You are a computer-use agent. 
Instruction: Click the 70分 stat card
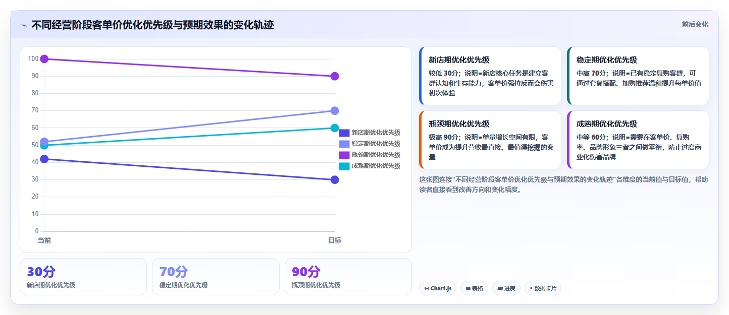point(216,277)
